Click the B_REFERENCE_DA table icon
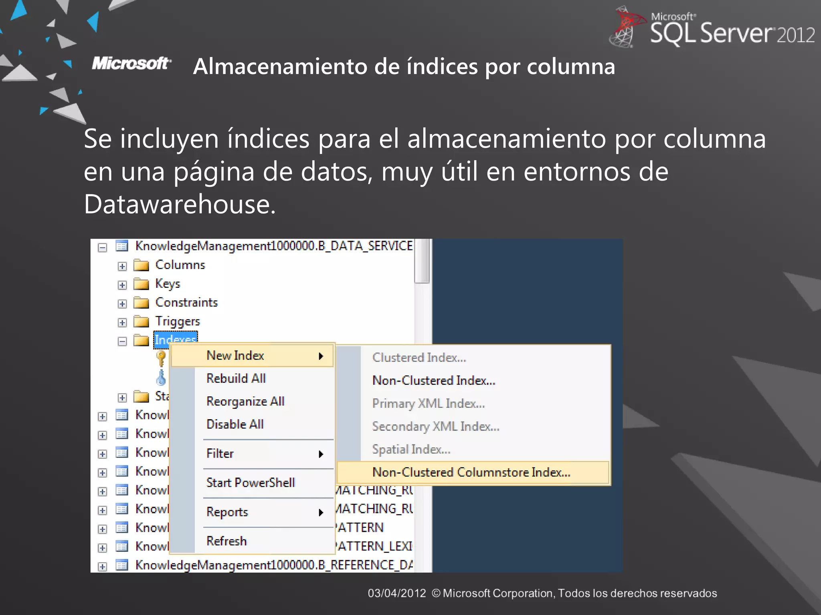Image resolution: width=821 pixels, height=615 pixels. pyautogui.click(x=122, y=565)
